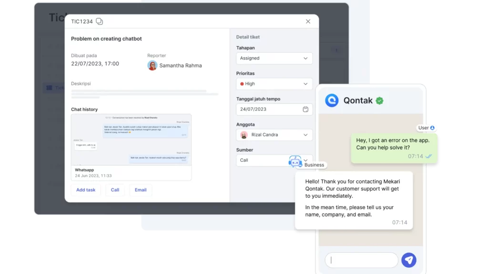This screenshot has width=488, height=274.
Task: Click the Chat history heading
Action: (84, 109)
